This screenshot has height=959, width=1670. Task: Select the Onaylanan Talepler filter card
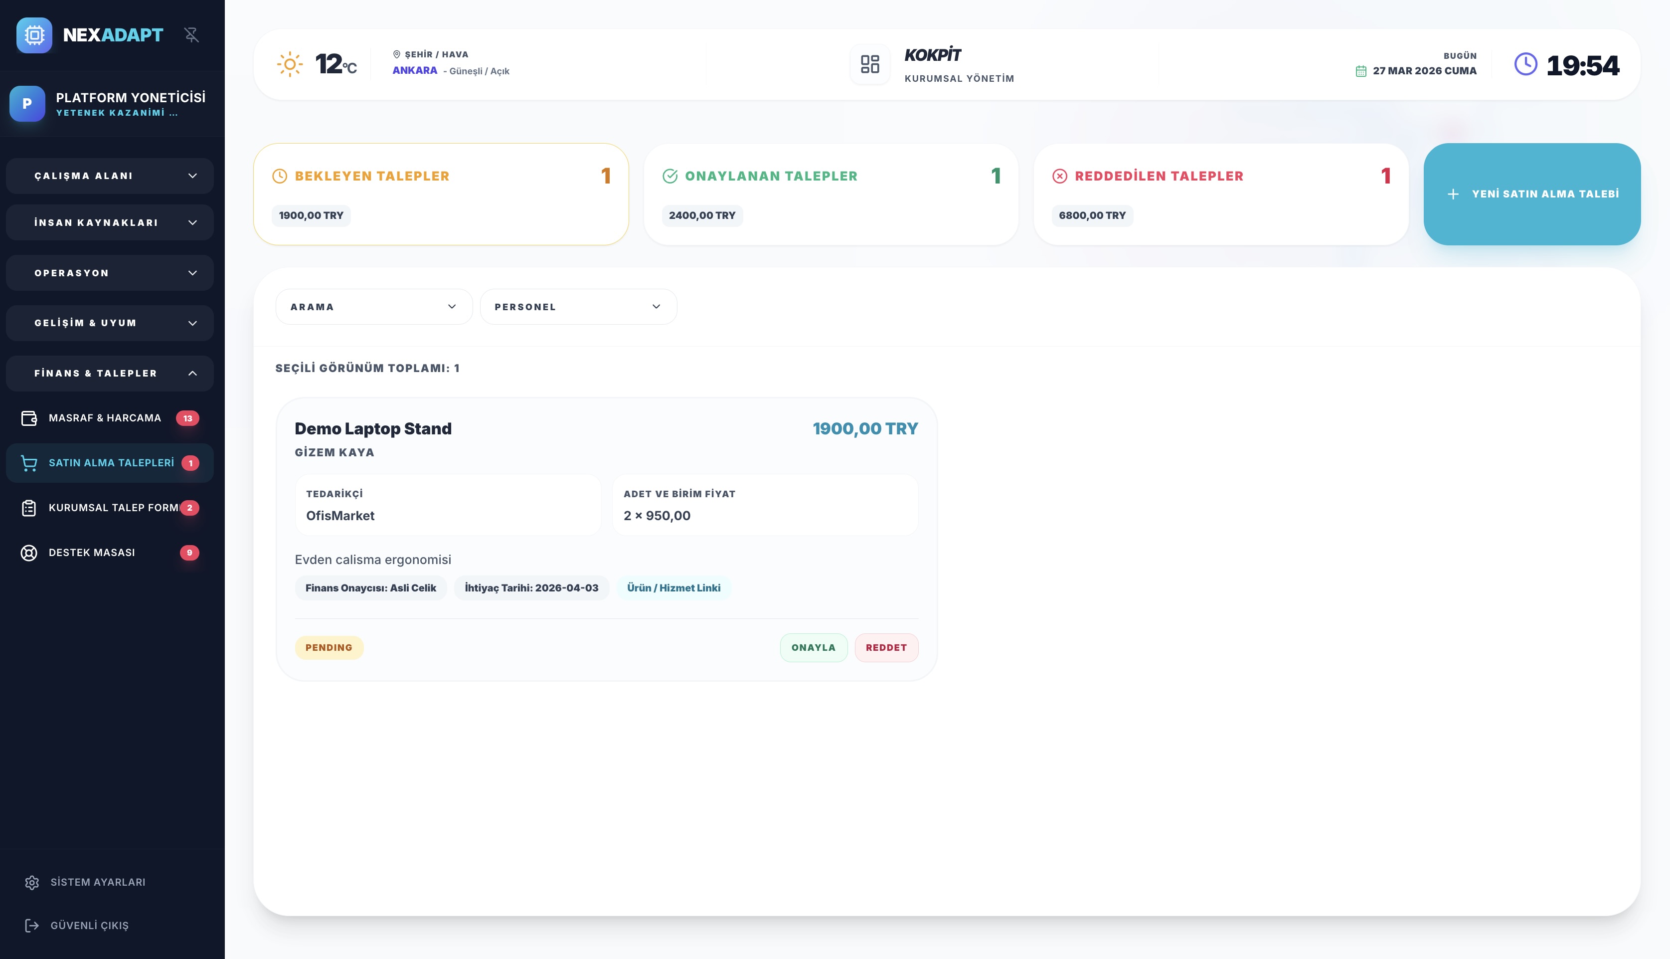831,194
